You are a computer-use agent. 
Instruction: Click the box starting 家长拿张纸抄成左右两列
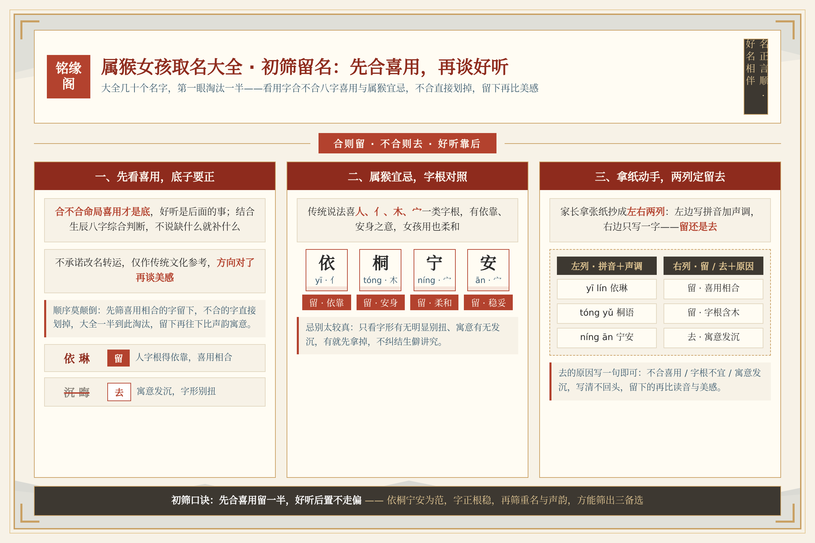pyautogui.click(x=660, y=220)
